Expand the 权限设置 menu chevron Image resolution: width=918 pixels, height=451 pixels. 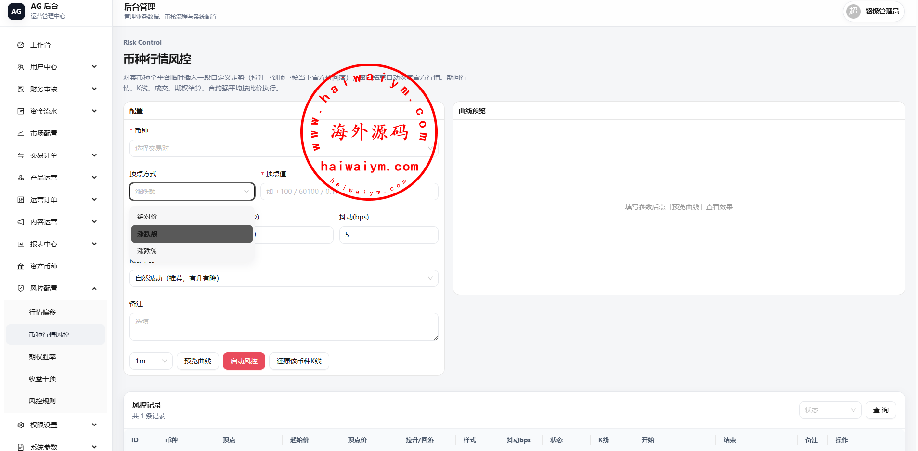click(x=94, y=425)
